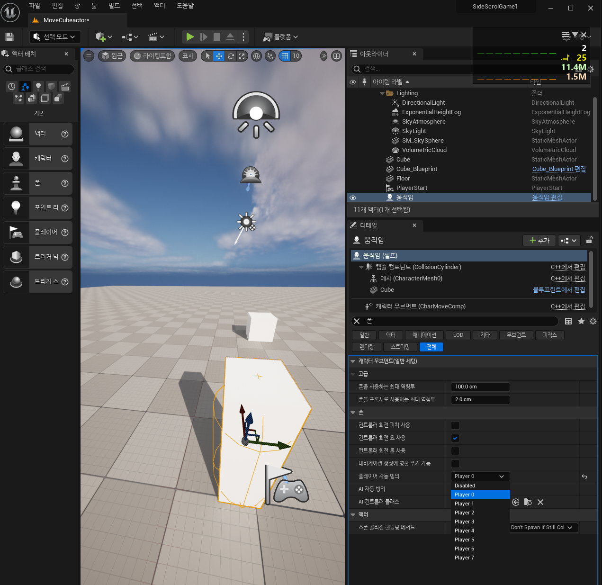This screenshot has height=585, width=602.
Task: Filter details by 피직스 category
Action: 550,335
